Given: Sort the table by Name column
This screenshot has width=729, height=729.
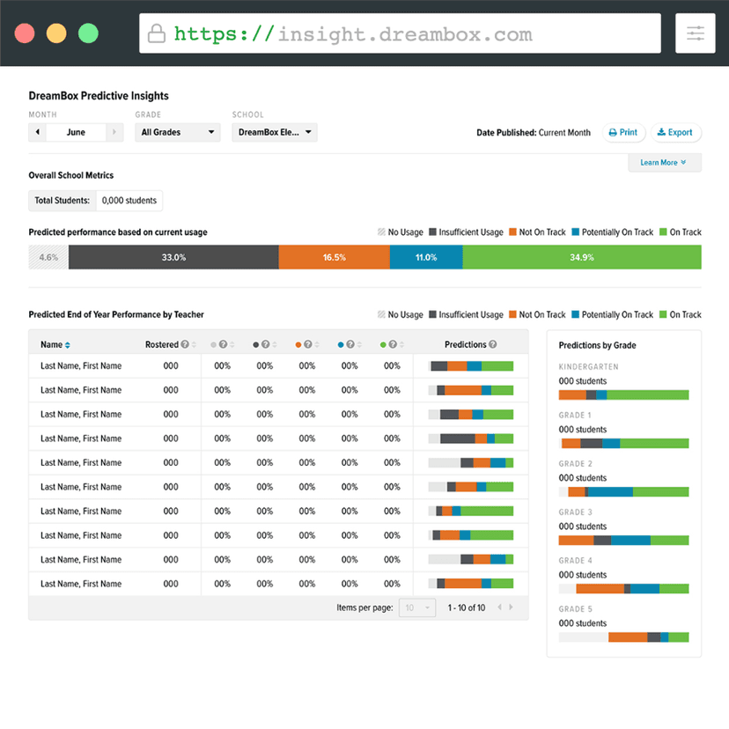Looking at the screenshot, I should [x=68, y=345].
